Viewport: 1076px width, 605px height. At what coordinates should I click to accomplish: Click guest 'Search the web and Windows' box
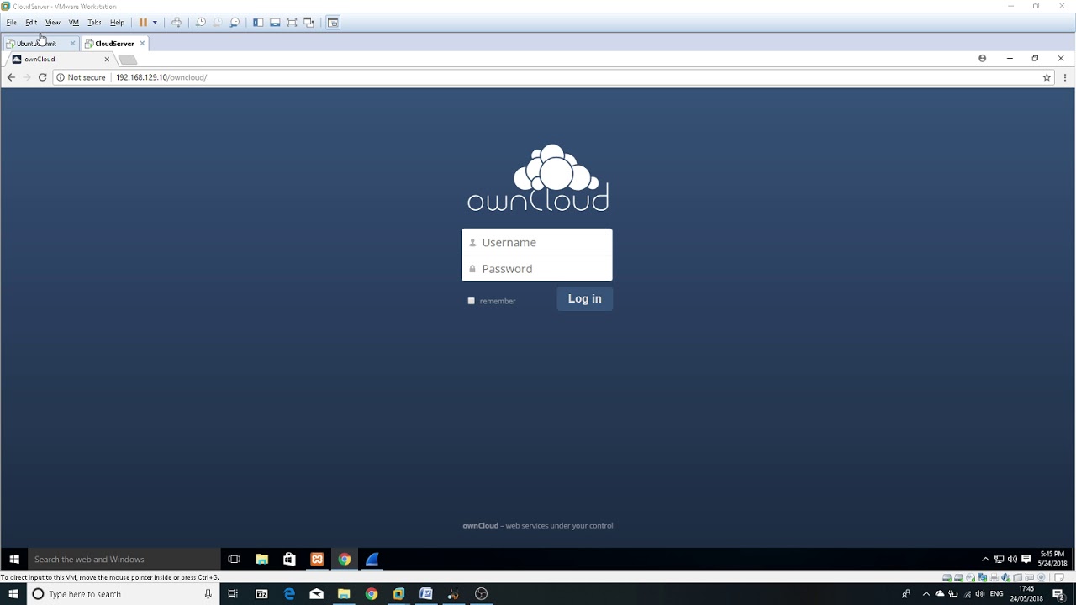124,560
